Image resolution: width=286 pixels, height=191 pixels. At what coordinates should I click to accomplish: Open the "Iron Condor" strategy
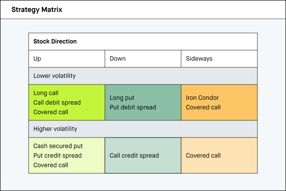(x=202, y=98)
